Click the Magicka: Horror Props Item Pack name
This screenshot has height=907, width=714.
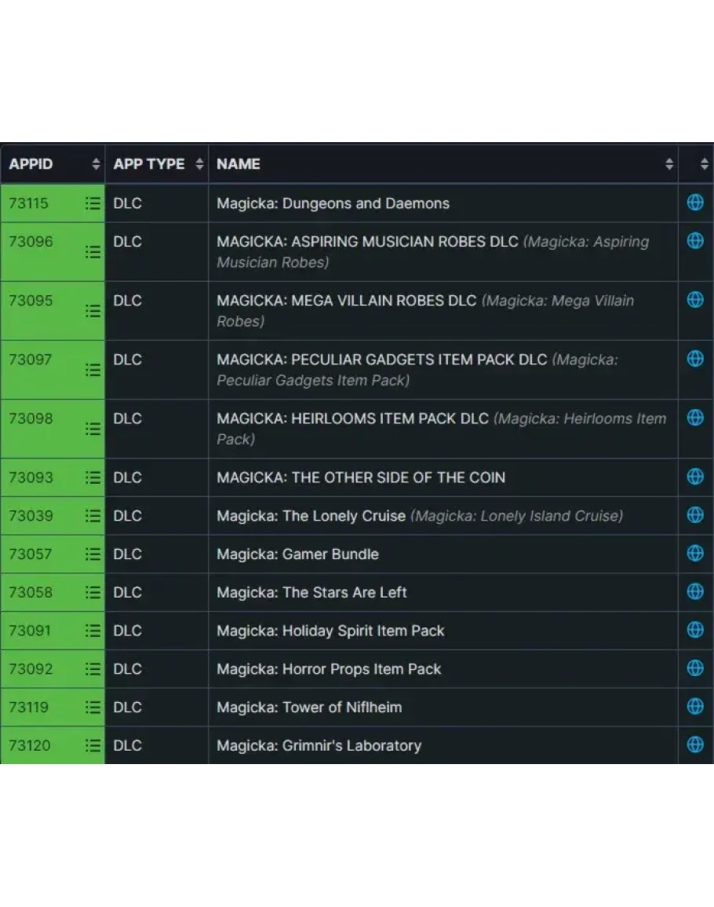point(329,669)
